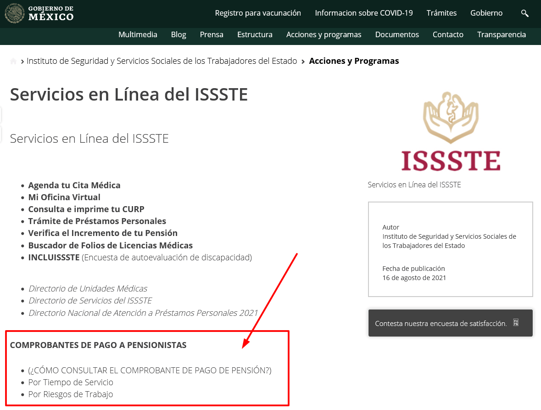This screenshot has height=410, width=541.
Task: Open the Transparencia tab
Action: [x=502, y=34]
